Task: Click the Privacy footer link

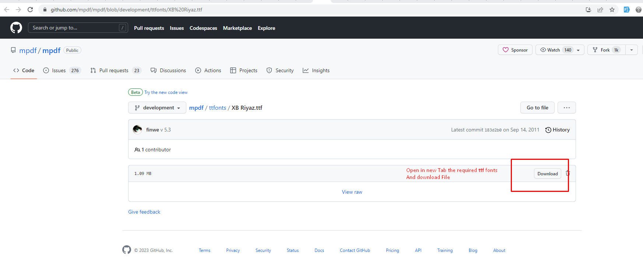Action: tap(233, 250)
